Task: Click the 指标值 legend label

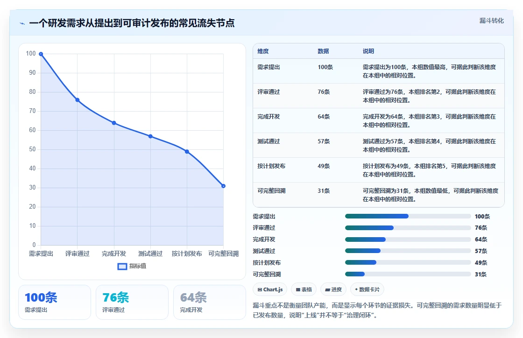Action: (138, 266)
